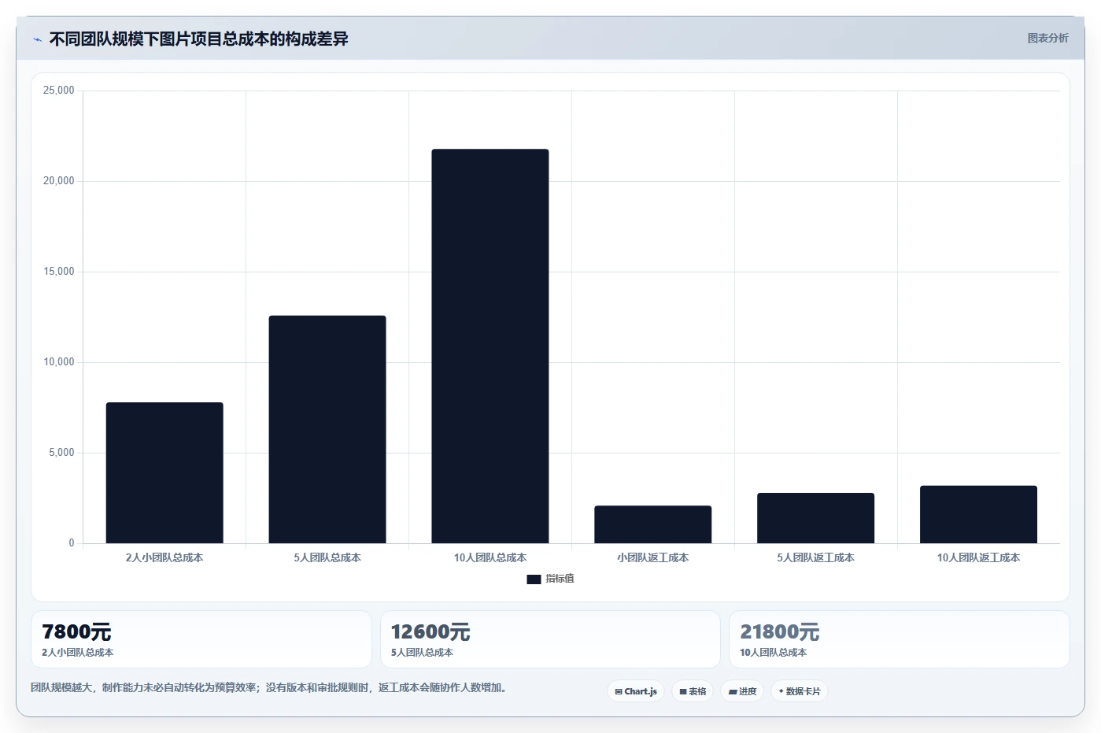Click the chart title 不同团队规模下图片项目总成本的构成差异
Screen dimensions: 1101x733
[199, 39]
